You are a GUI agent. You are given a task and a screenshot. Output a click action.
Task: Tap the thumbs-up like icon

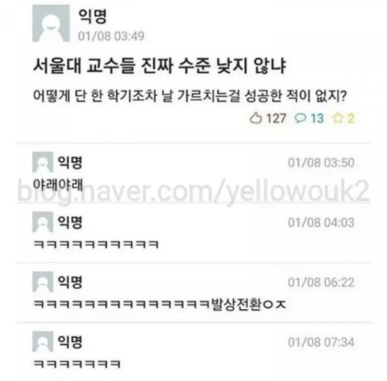point(256,118)
